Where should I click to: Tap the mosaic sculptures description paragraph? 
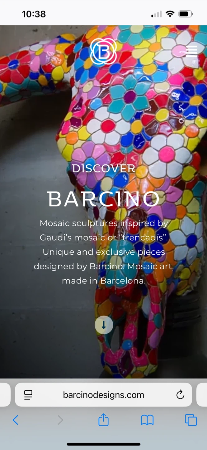pos(104,252)
